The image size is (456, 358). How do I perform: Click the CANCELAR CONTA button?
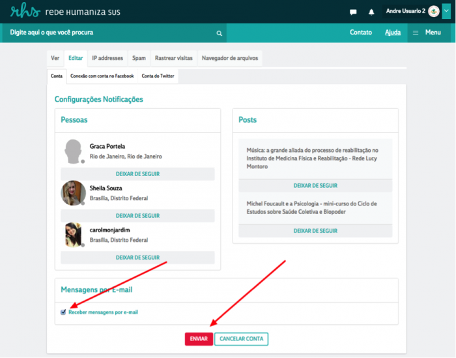tap(241, 339)
